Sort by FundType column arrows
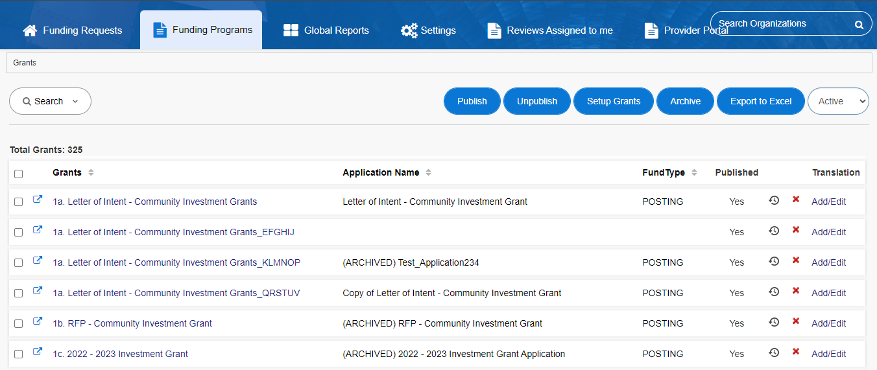 pos(694,172)
